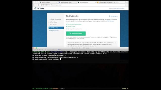Open the Chrome three-dot menu
This screenshot has height=90, width=161.
pos(127,5)
